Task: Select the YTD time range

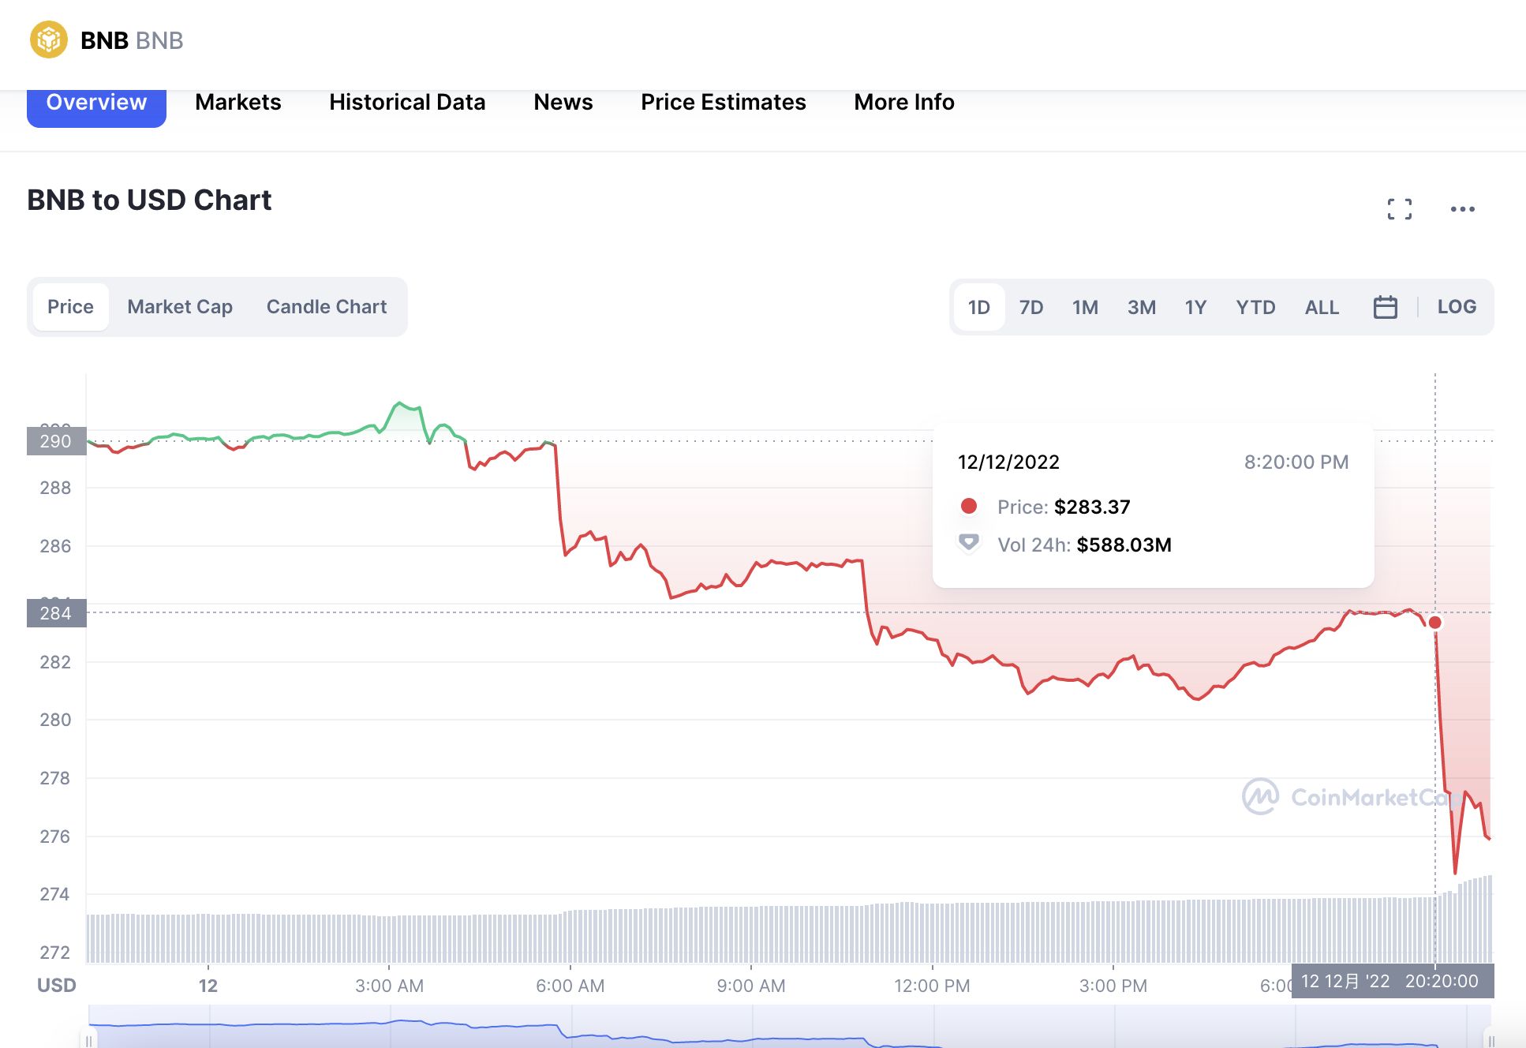Action: point(1255,307)
